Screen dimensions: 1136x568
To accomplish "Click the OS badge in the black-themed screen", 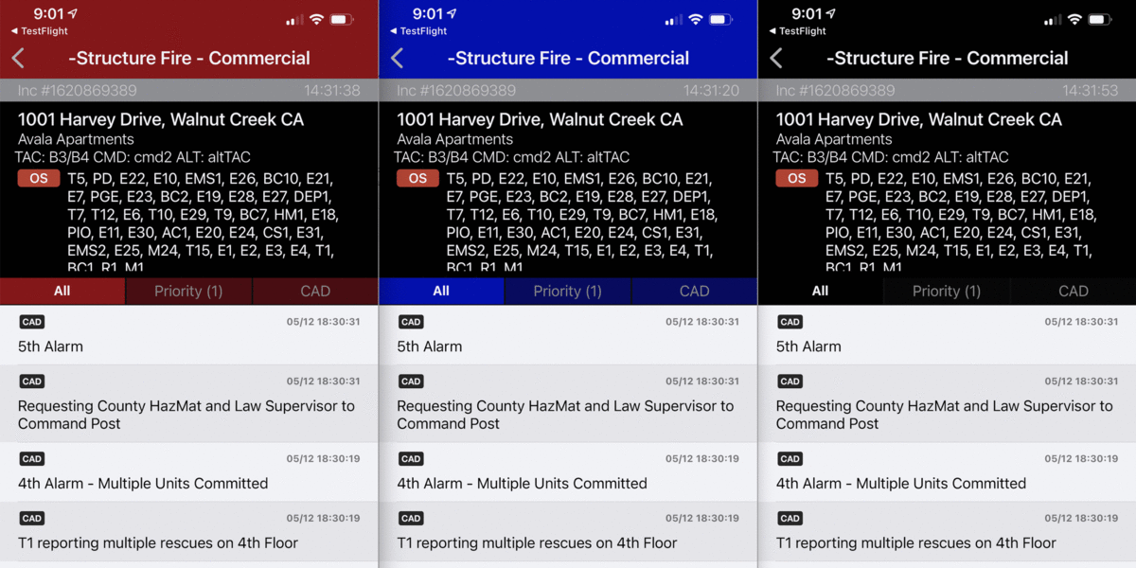I will tap(796, 179).
